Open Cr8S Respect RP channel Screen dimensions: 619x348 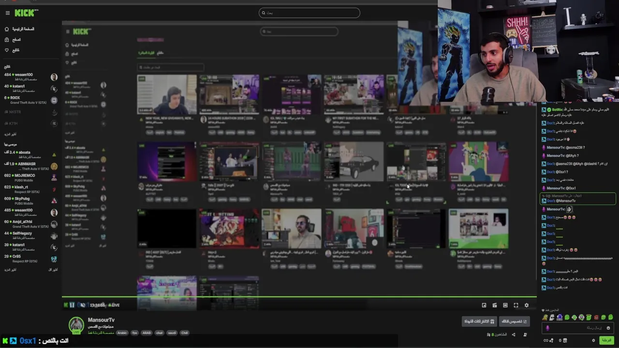[30, 259]
